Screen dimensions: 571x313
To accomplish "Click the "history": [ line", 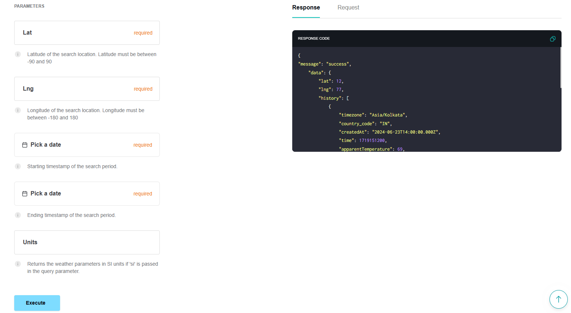I will [x=334, y=98].
